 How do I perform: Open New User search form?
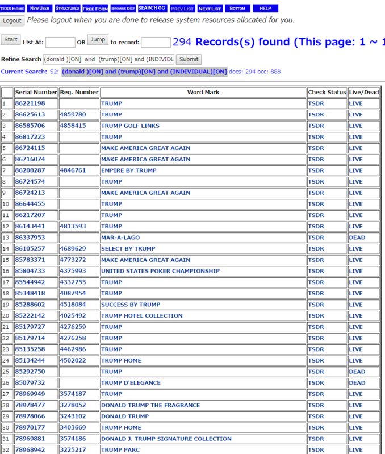pyautogui.click(x=40, y=9)
